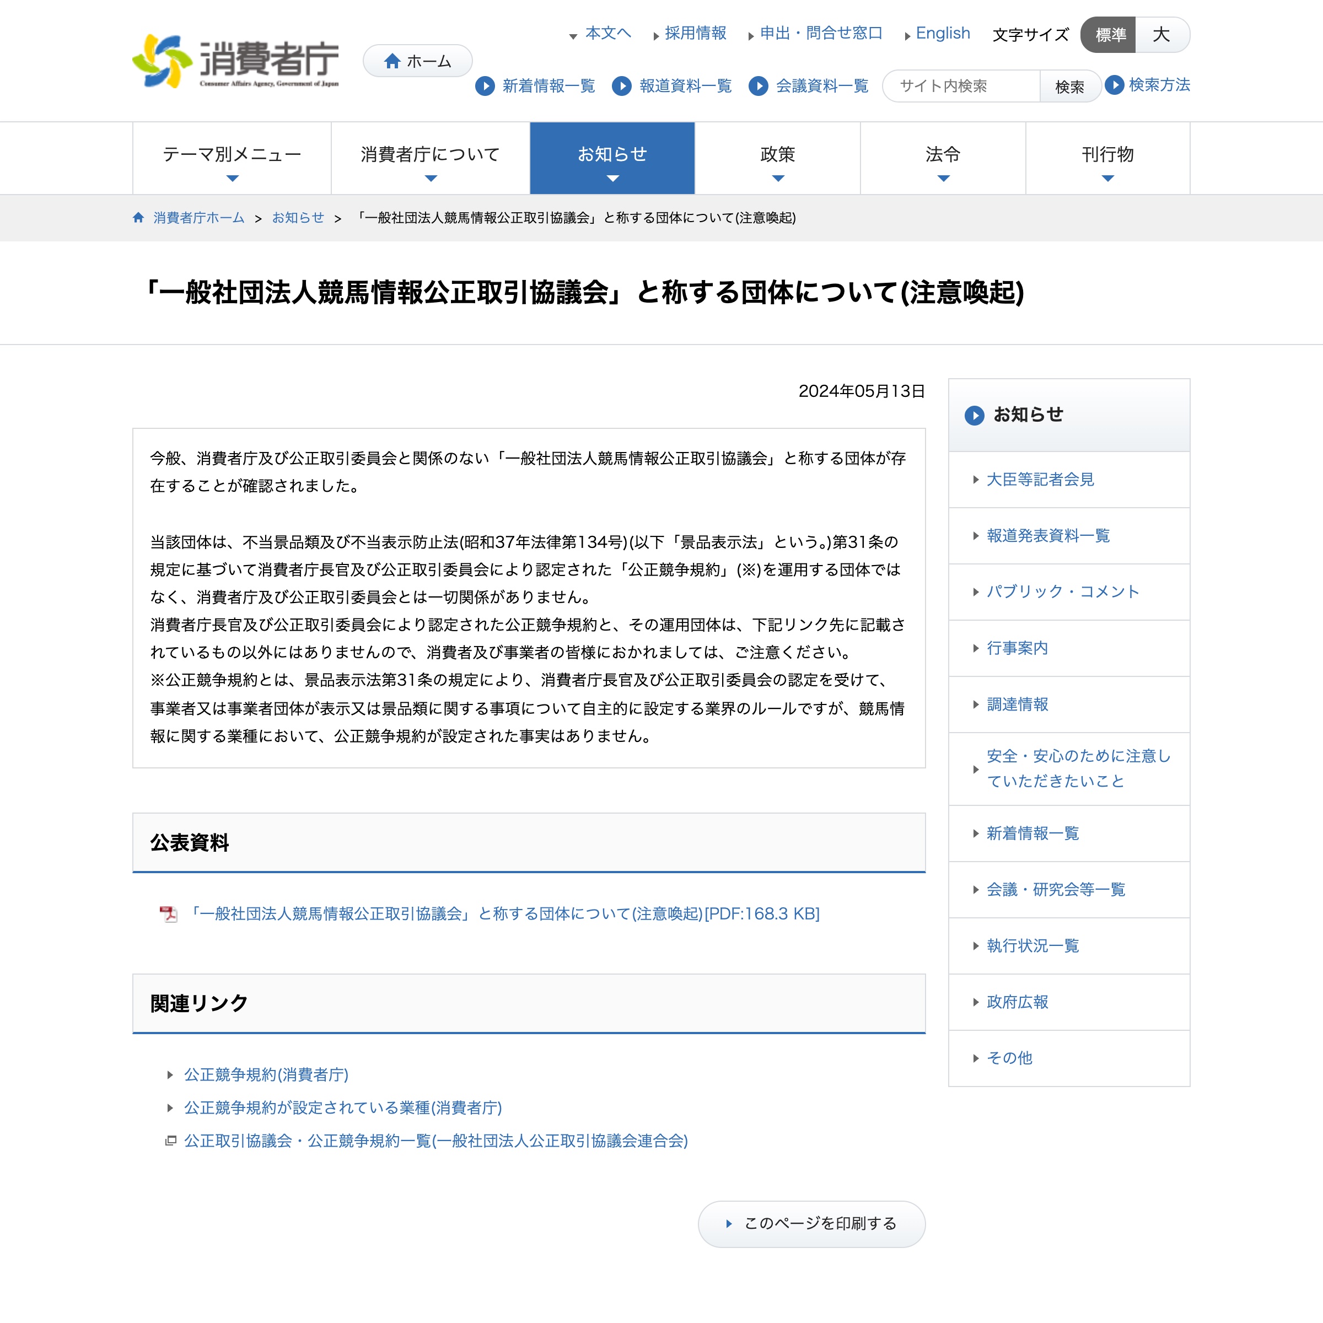
Task: Open 公正競争規約が設定されている業種 link
Action: (342, 1107)
